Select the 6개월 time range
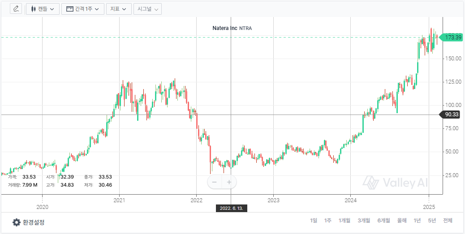This screenshot has height=234, width=465. click(x=384, y=221)
